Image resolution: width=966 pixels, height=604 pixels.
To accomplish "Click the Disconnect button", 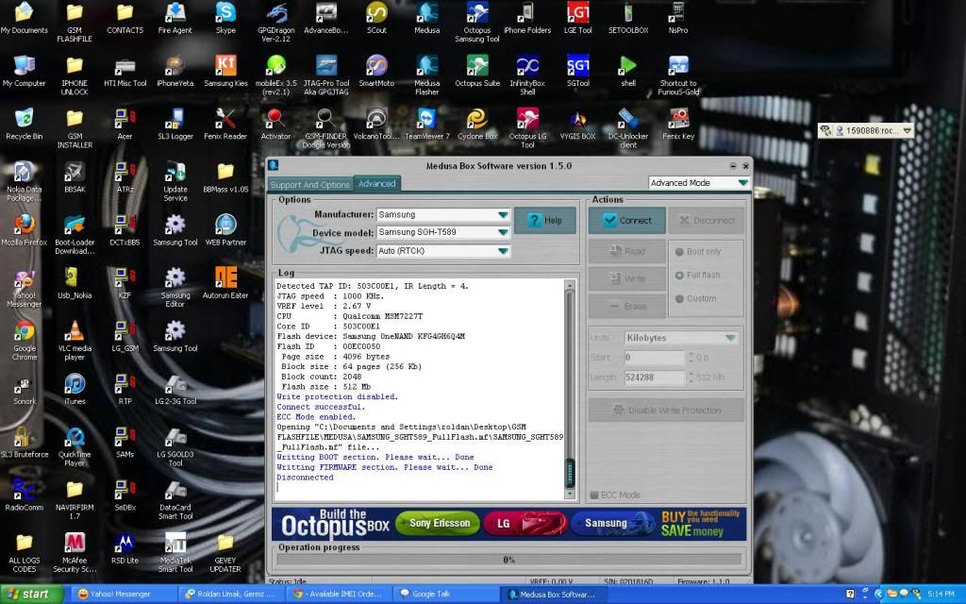I will [x=706, y=221].
